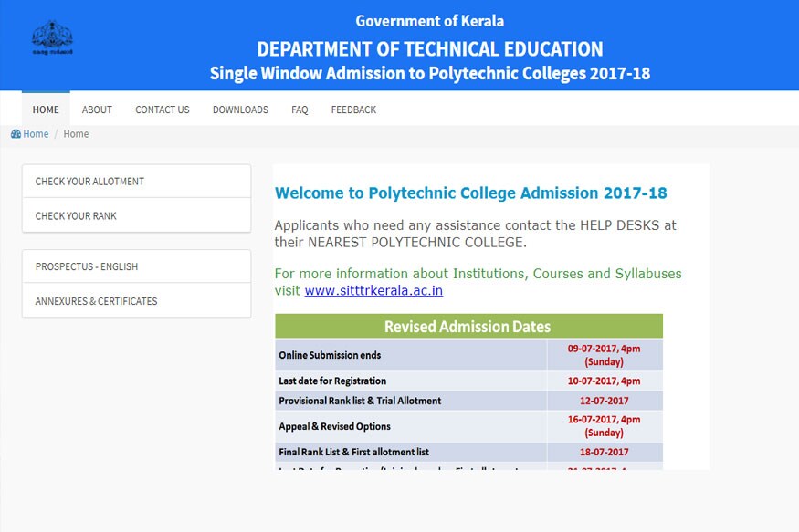The width and height of the screenshot is (799, 532).
Task: Select the Final Rank List & First allotment row
Action: tap(411, 452)
